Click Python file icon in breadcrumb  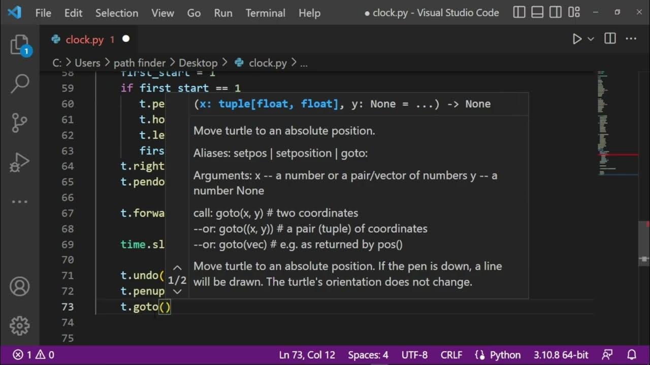(x=239, y=63)
